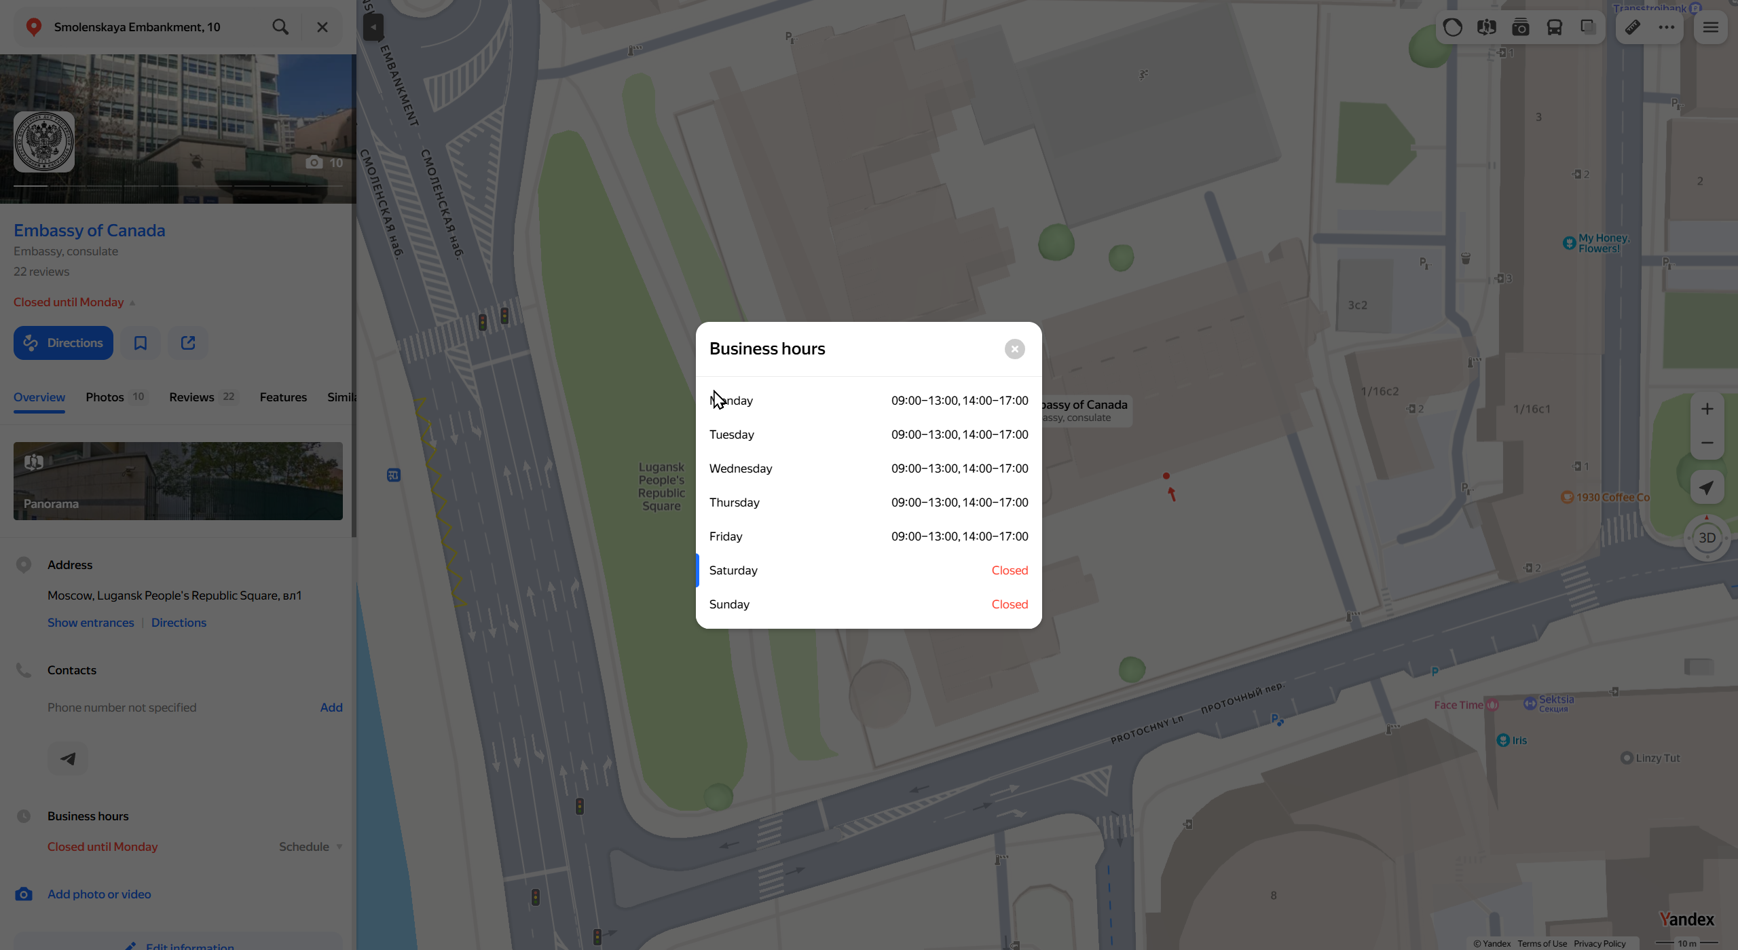This screenshot has height=950, width=1738.
Task: Click Show entrances link
Action: pyautogui.click(x=91, y=623)
